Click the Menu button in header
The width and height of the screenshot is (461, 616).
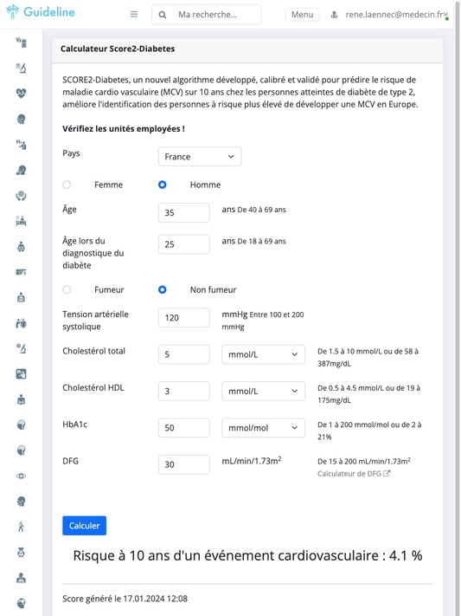[302, 15]
